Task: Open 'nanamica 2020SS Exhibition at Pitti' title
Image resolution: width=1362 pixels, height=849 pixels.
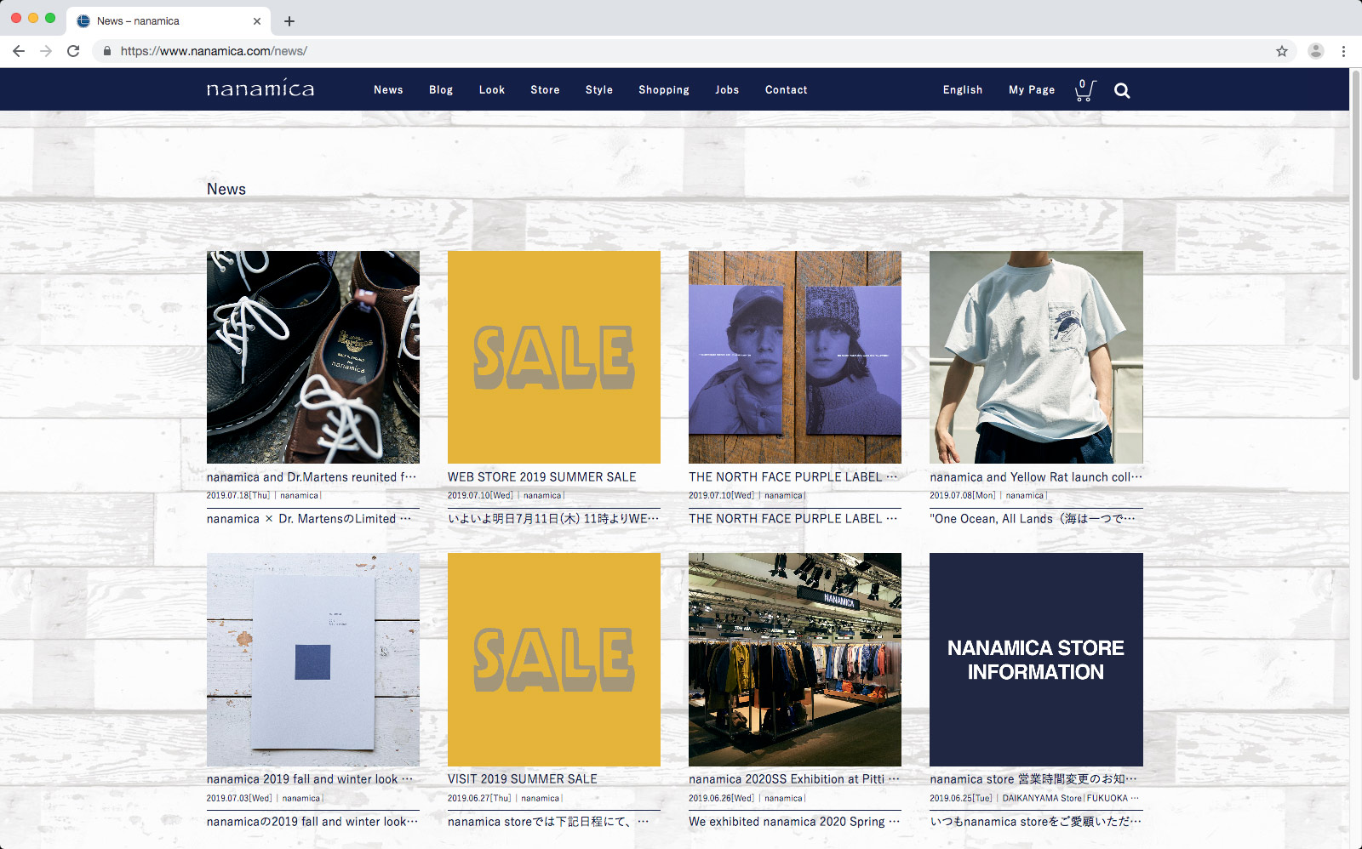Action: [794, 779]
